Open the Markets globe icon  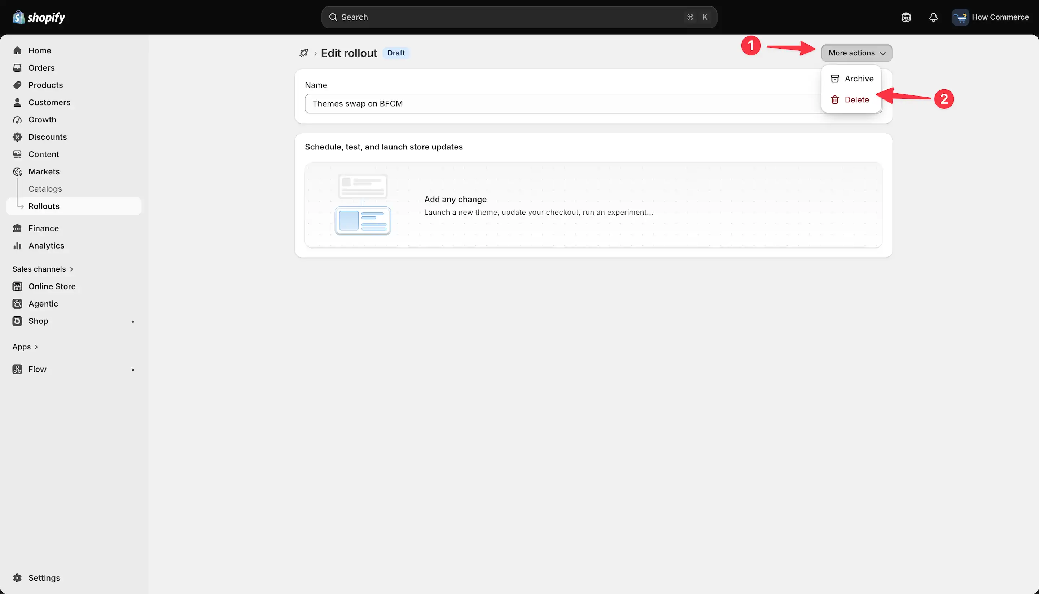[x=17, y=172]
